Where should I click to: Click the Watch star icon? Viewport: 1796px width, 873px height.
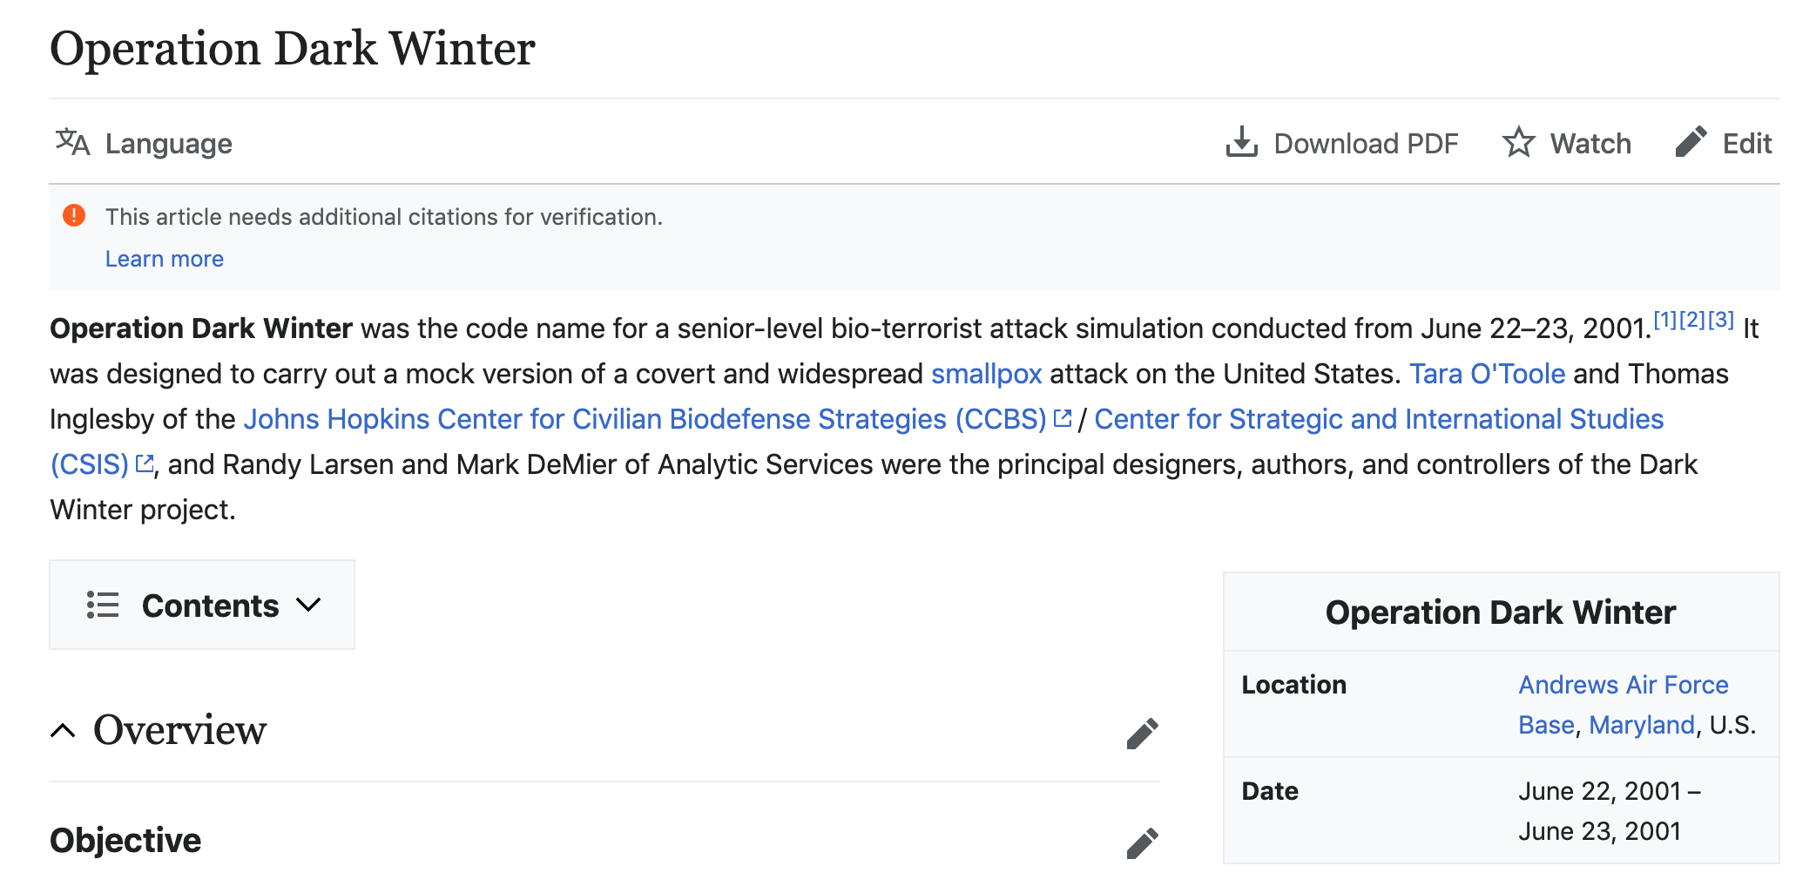(x=1518, y=142)
